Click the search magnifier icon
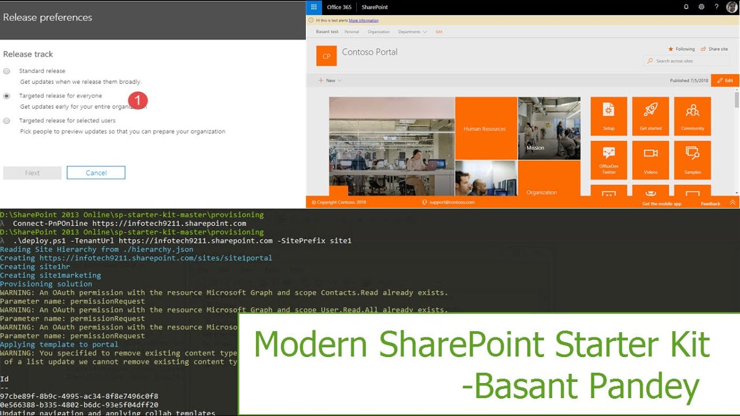This screenshot has width=740, height=416. [650, 61]
